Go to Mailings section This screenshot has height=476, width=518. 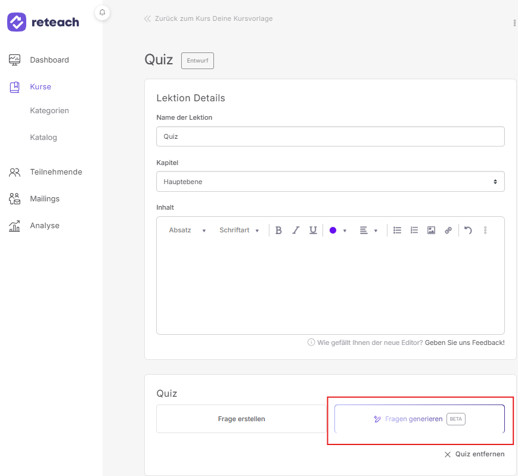pyautogui.click(x=45, y=199)
